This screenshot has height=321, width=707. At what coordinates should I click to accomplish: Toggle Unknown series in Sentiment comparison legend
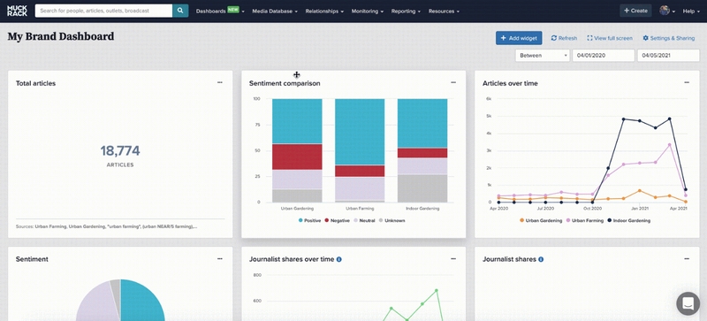pyautogui.click(x=392, y=221)
